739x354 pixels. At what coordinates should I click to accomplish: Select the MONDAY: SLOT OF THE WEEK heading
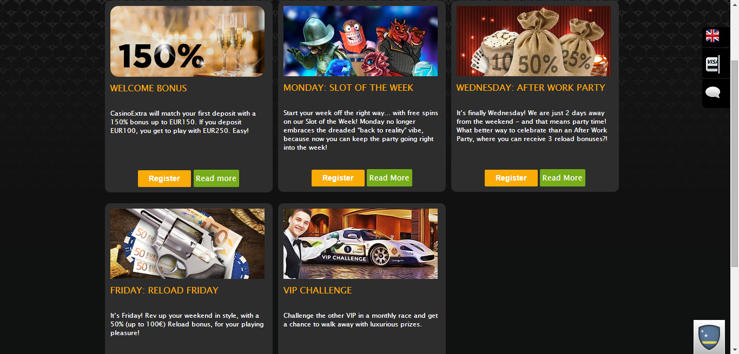point(348,88)
